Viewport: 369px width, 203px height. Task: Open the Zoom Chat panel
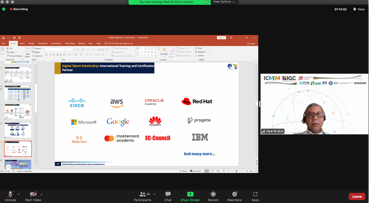(168, 196)
